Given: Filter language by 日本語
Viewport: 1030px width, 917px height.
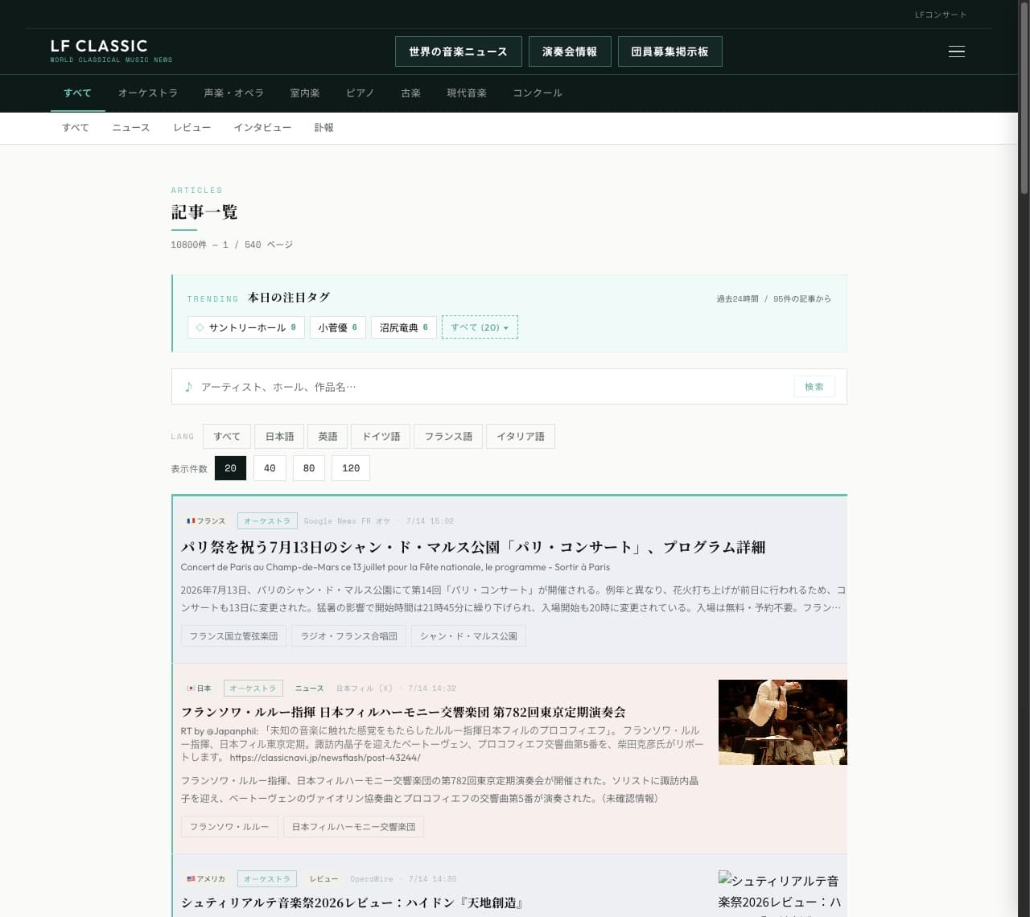Looking at the screenshot, I should click(280, 436).
